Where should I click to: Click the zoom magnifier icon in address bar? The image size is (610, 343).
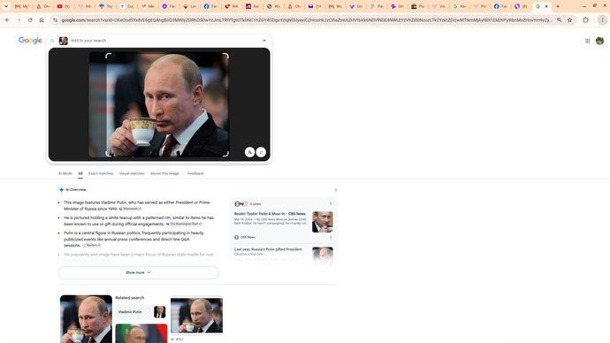pos(560,19)
